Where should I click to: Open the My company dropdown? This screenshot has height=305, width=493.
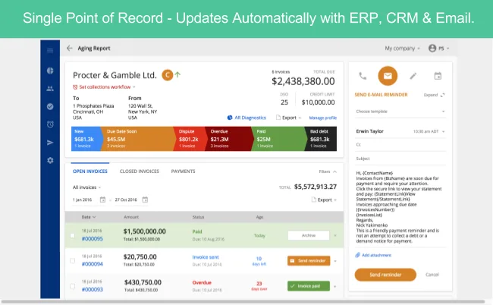click(402, 49)
